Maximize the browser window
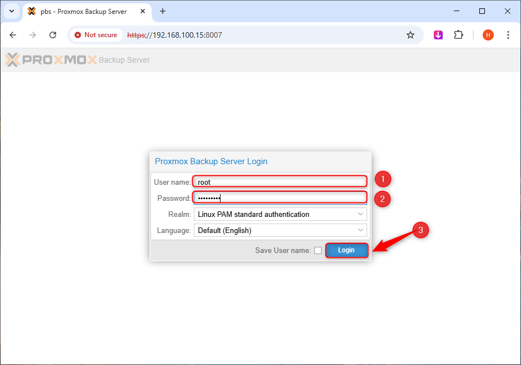521x365 pixels. [x=482, y=11]
